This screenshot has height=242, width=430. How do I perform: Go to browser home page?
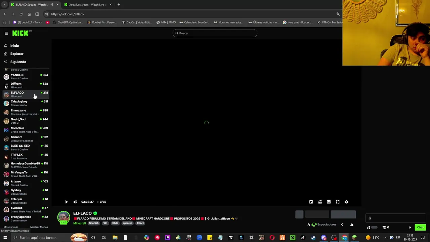pyautogui.click(x=29, y=14)
